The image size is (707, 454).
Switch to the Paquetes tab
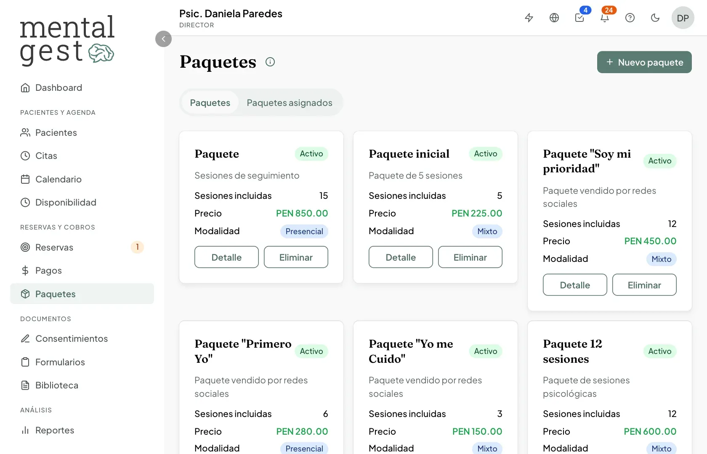click(210, 103)
